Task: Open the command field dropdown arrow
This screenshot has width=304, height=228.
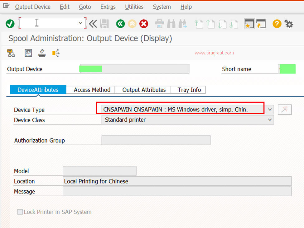Action: coord(80,23)
